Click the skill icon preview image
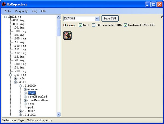This screenshot has width=164, height=124. [x=68, y=36]
